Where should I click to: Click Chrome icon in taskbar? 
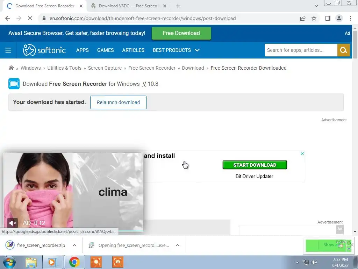point(74,262)
